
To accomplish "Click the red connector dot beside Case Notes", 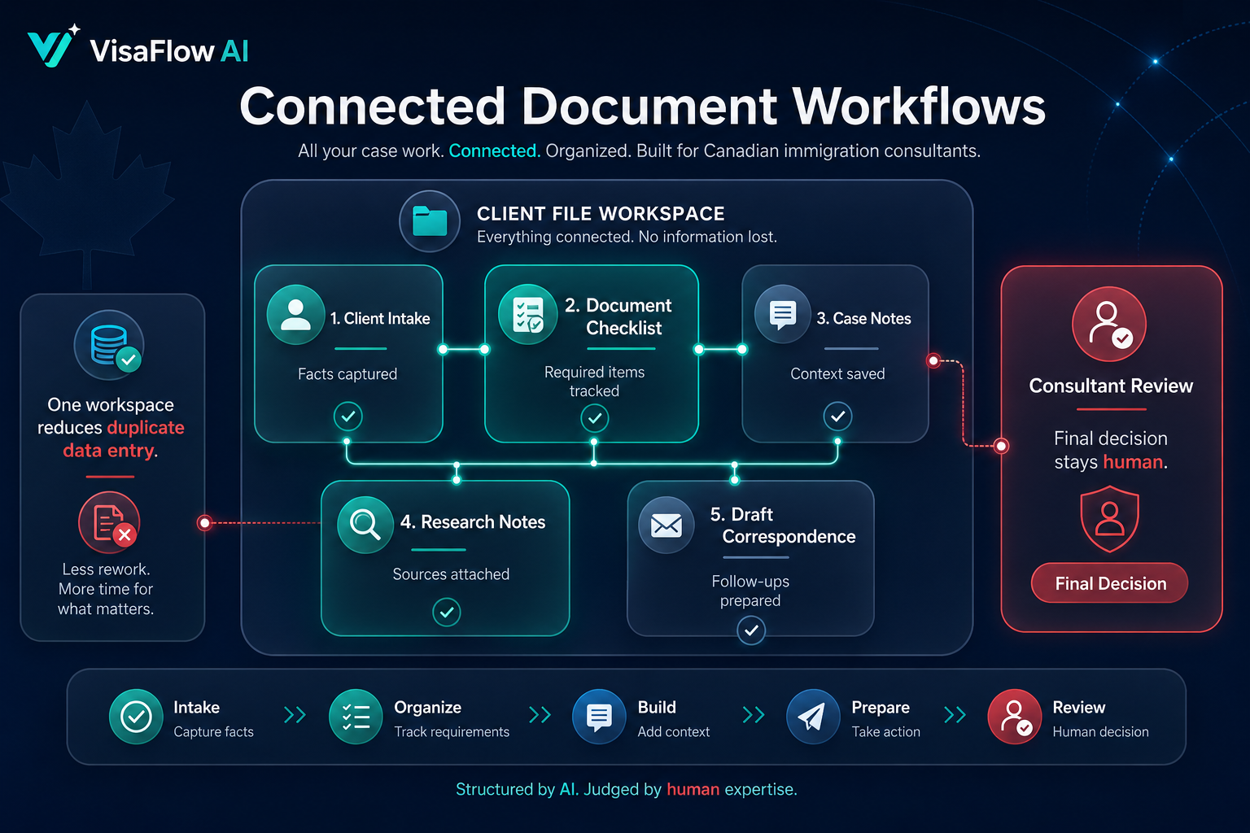I will (x=933, y=360).
